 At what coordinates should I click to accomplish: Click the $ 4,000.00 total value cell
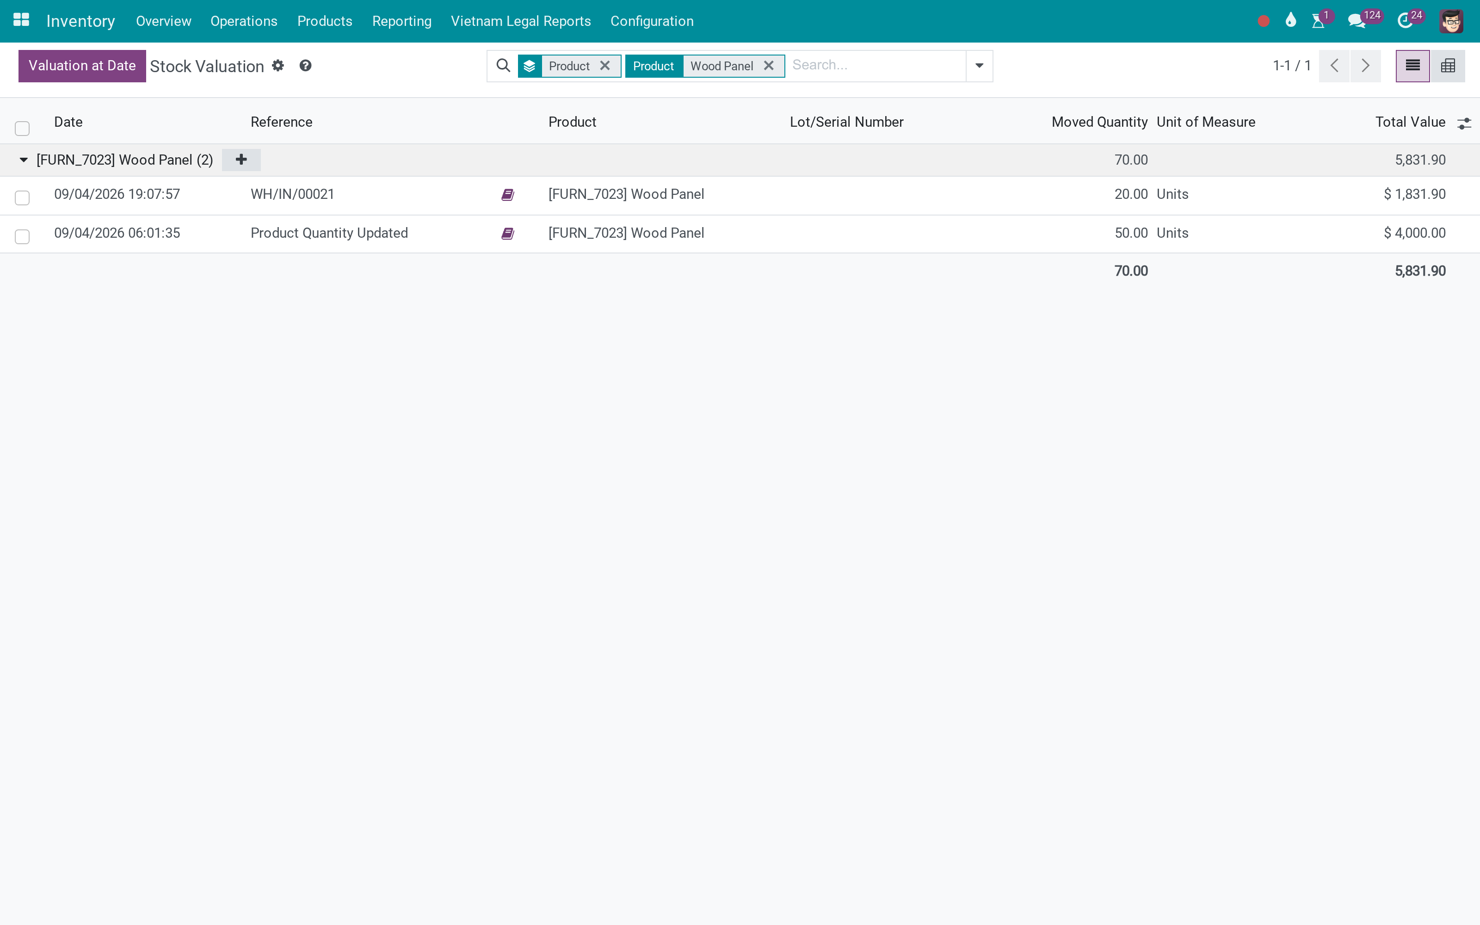pos(1415,233)
